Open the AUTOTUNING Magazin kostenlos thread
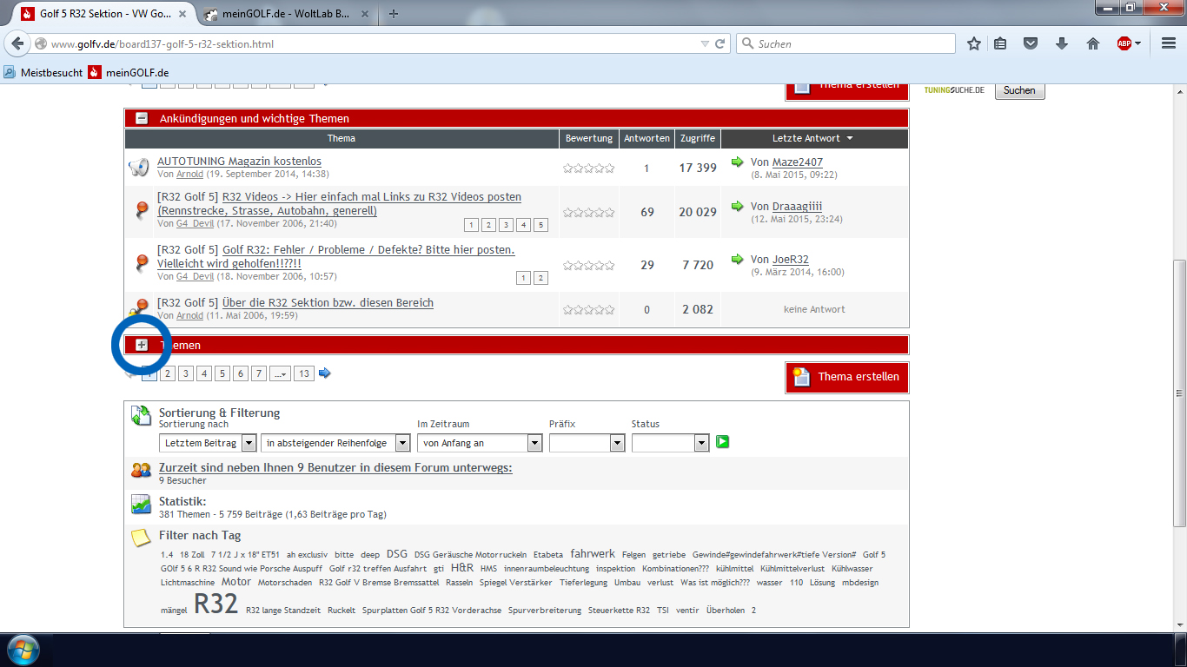The height and width of the screenshot is (667, 1187). tap(239, 161)
